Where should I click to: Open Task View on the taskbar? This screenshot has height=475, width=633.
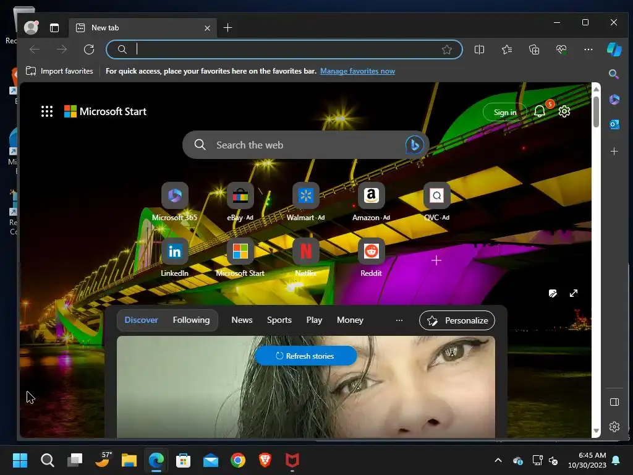75,460
